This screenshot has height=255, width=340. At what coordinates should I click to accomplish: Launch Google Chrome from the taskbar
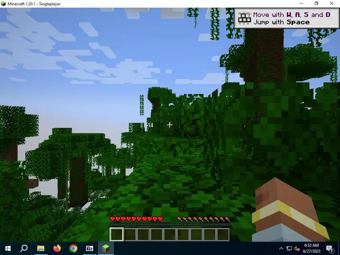click(x=73, y=248)
